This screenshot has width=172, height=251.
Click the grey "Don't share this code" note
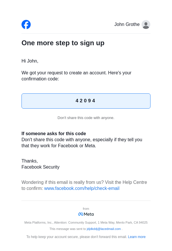pyautogui.click(x=86, y=118)
